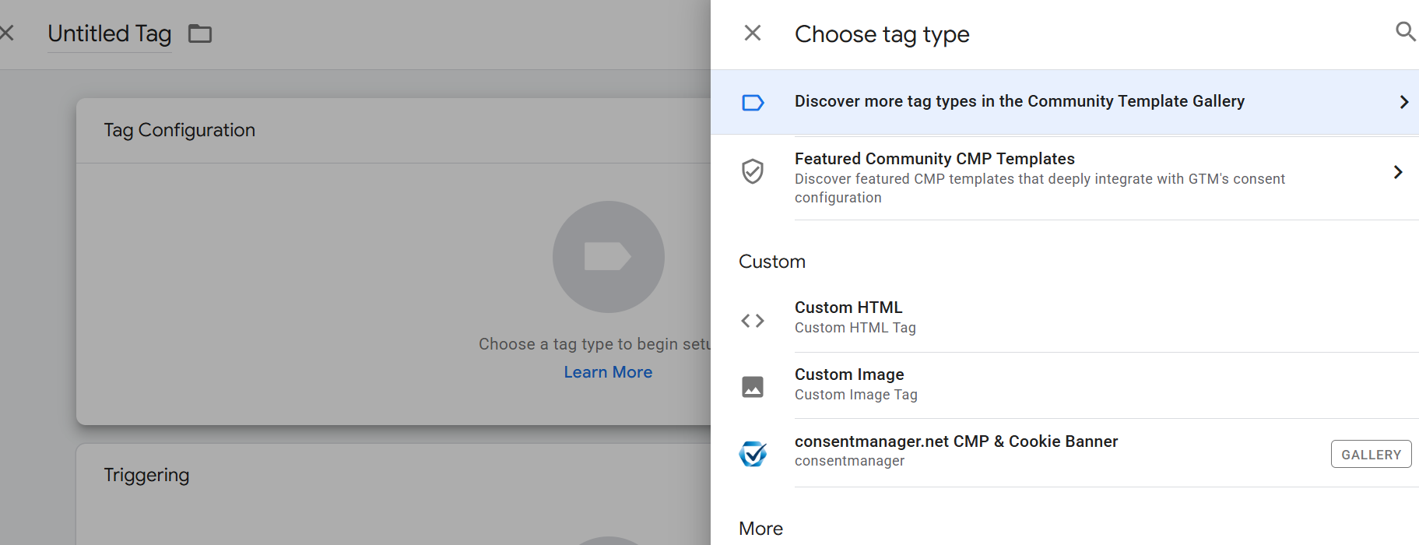This screenshot has width=1419, height=545.
Task: Close the Untitled Tag editor
Action: pyautogui.click(x=7, y=33)
